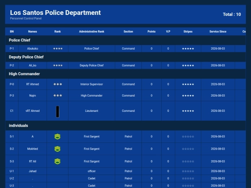Select the name Jahad
Viewport: 251px width, 188px height.
click(33, 171)
